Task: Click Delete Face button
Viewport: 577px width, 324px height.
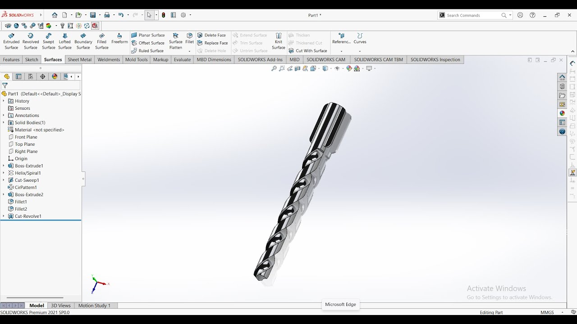Action: (x=211, y=35)
